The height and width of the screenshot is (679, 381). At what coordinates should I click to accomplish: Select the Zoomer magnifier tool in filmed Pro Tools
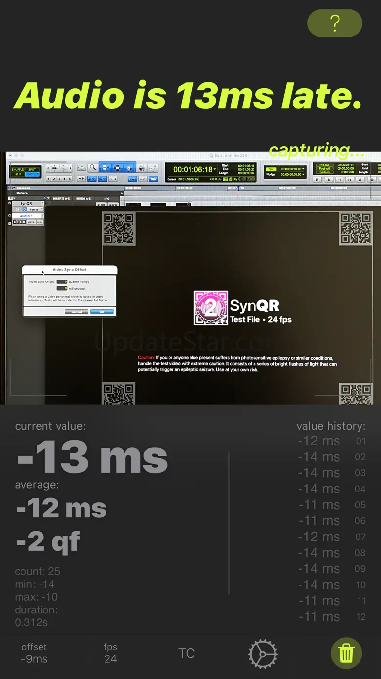92,168
